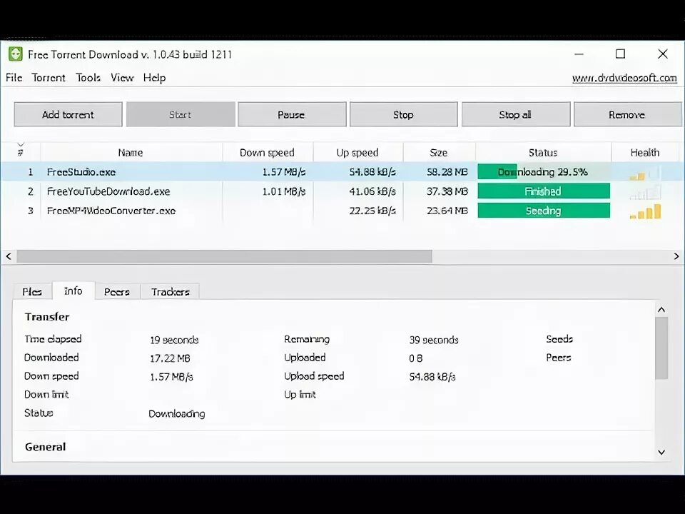Click the Free Torrent Download app icon
Screen dimensions: 685x514
(x=15, y=54)
